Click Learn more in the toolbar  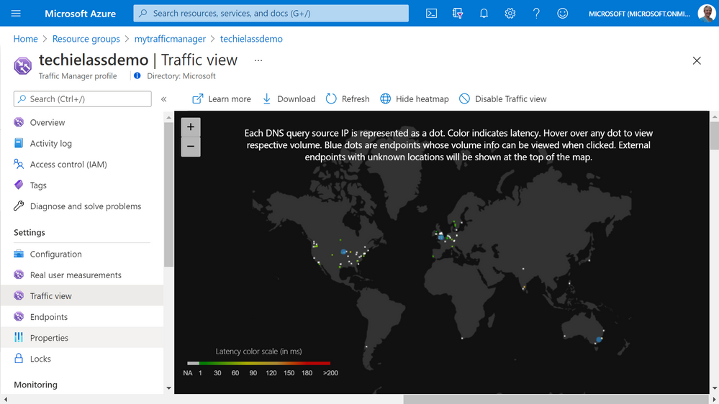pos(222,99)
